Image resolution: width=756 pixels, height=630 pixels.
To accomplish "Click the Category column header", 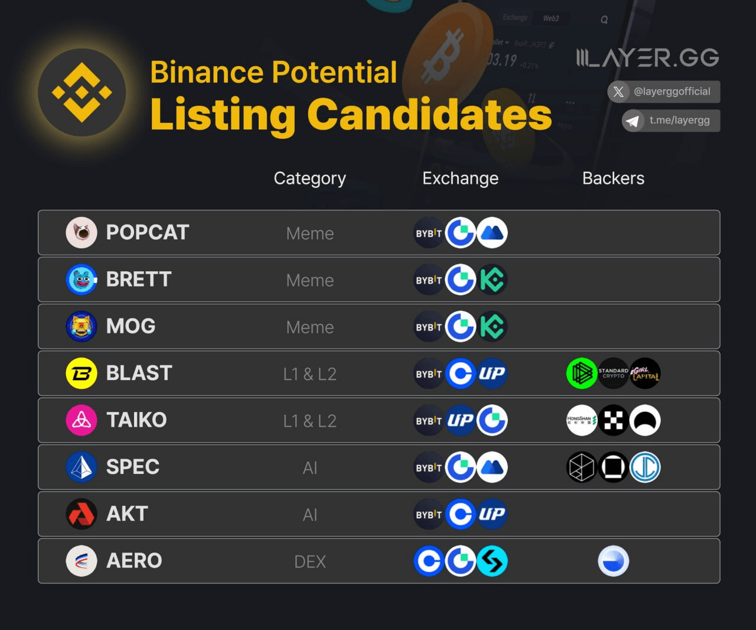I will pos(310,178).
